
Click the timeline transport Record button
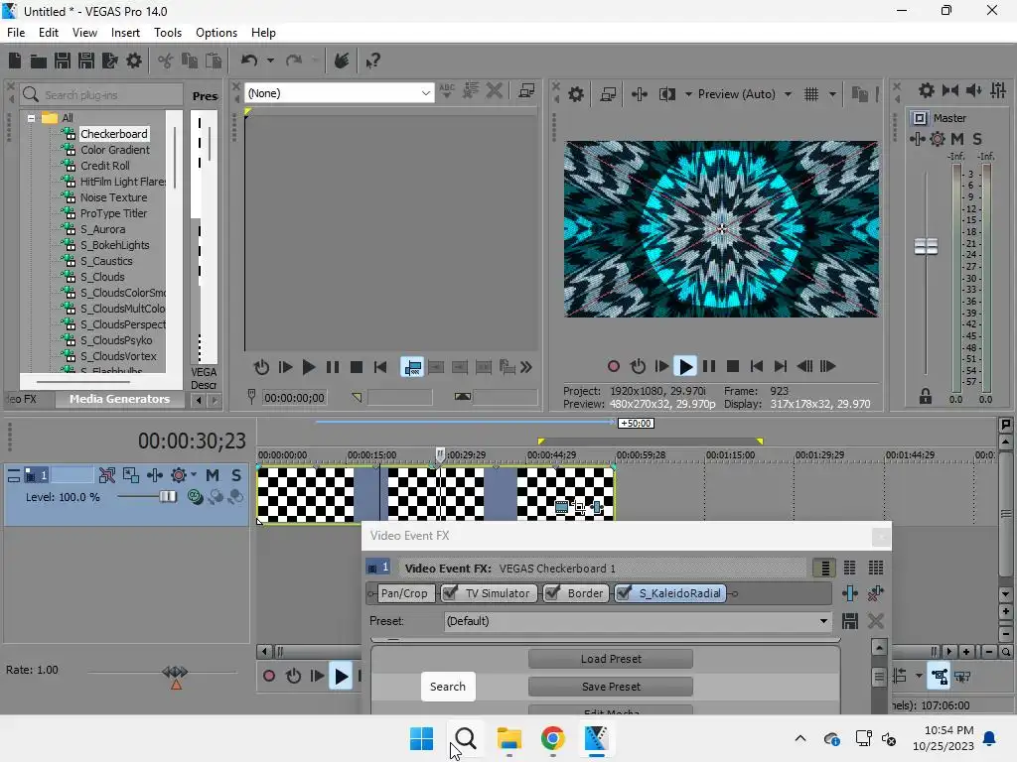click(x=268, y=676)
